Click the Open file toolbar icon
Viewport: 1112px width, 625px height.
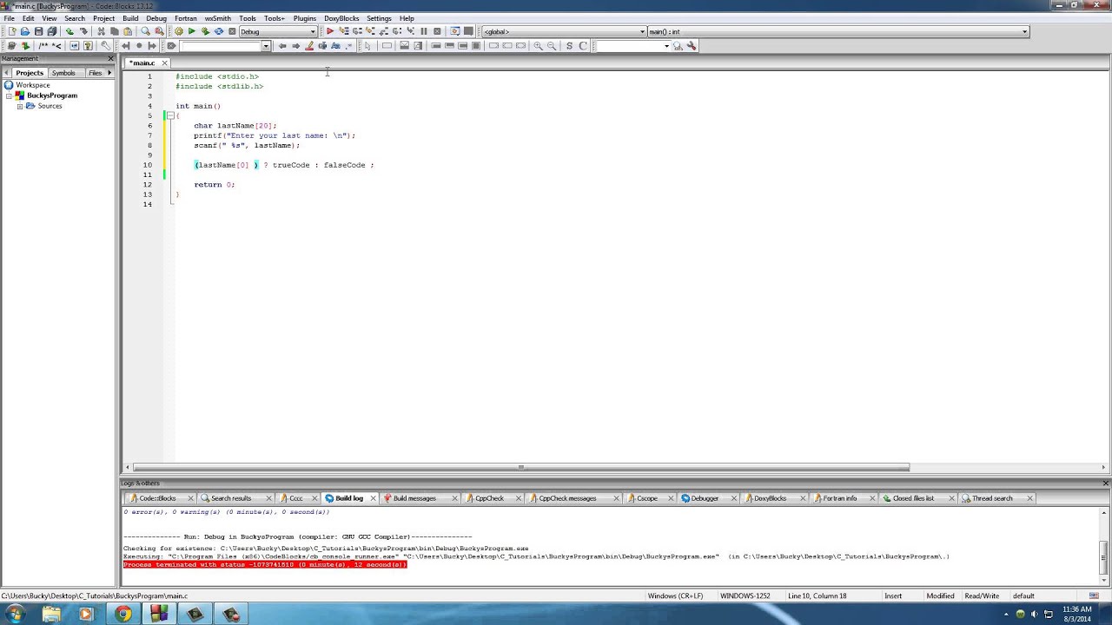25,31
